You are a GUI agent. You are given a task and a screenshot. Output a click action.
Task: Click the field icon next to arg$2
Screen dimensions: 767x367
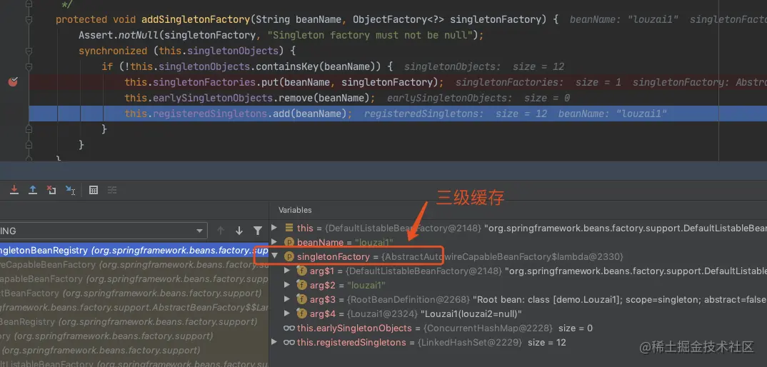(302, 285)
